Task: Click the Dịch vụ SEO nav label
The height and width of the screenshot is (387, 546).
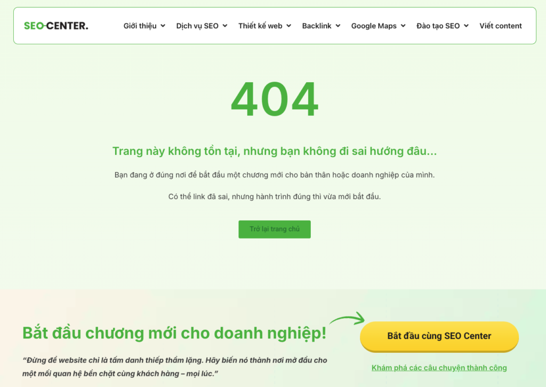Action: pyautogui.click(x=197, y=26)
